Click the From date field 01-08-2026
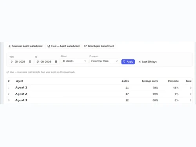 tap(21, 62)
